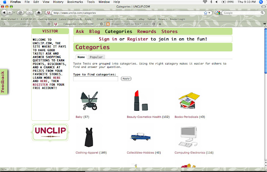Open the Firefox File menu
Viewport: 267px width, 172px height.
coord(27,2)
